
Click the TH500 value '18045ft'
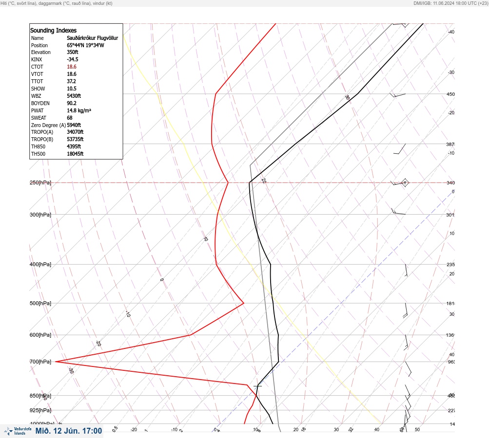[75, 154]
